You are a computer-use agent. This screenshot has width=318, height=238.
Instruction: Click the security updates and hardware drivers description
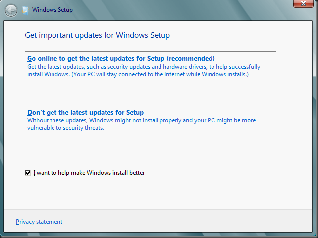coord(144,67)
